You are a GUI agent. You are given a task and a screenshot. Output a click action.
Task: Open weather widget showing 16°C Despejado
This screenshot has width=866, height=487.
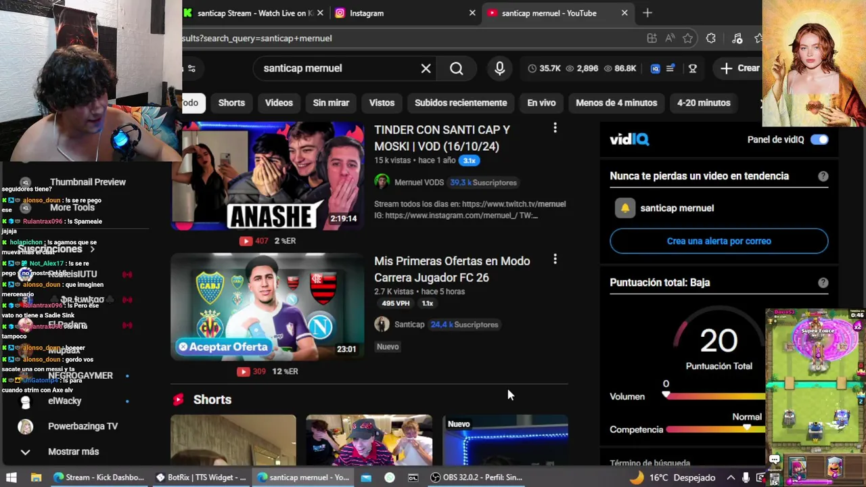click(672, 478)
